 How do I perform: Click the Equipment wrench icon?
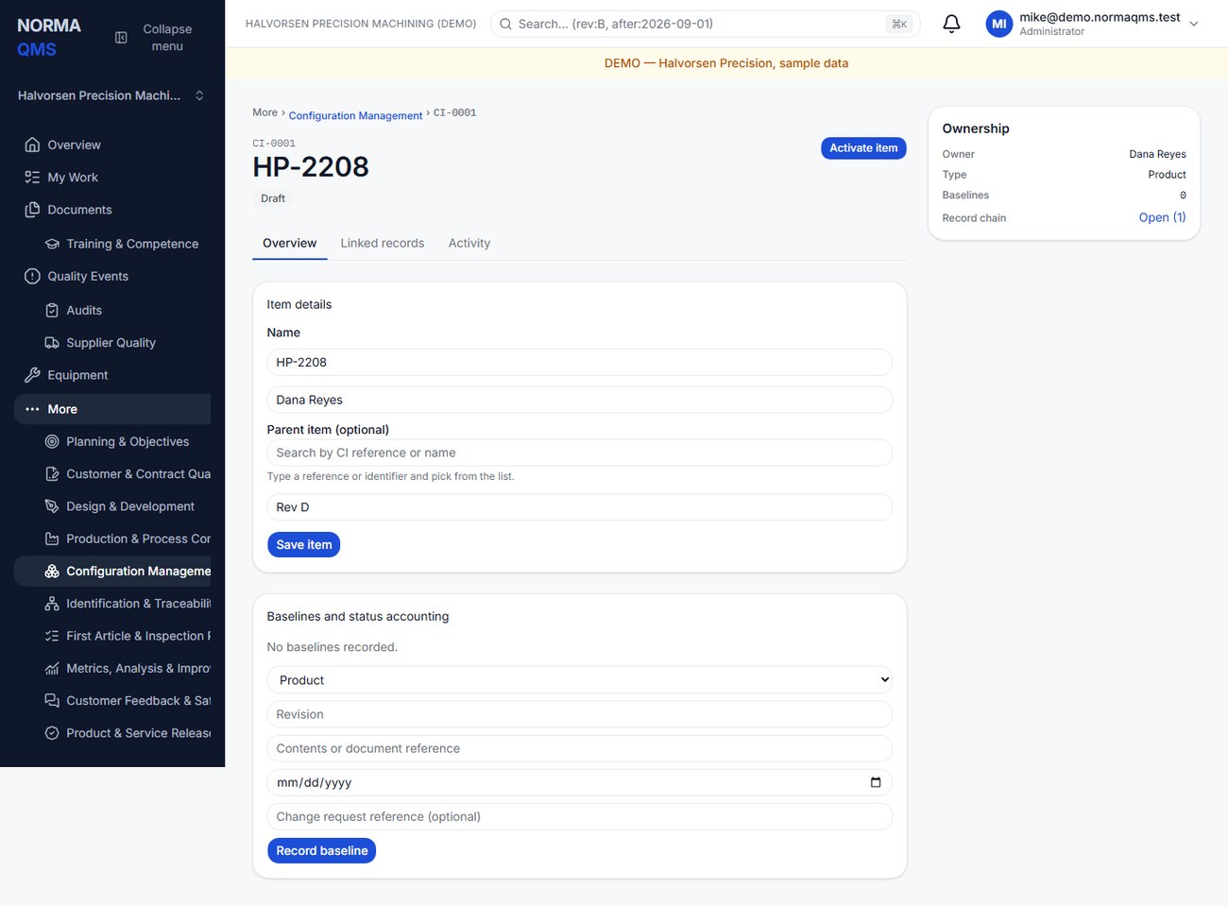coord(32,375)
